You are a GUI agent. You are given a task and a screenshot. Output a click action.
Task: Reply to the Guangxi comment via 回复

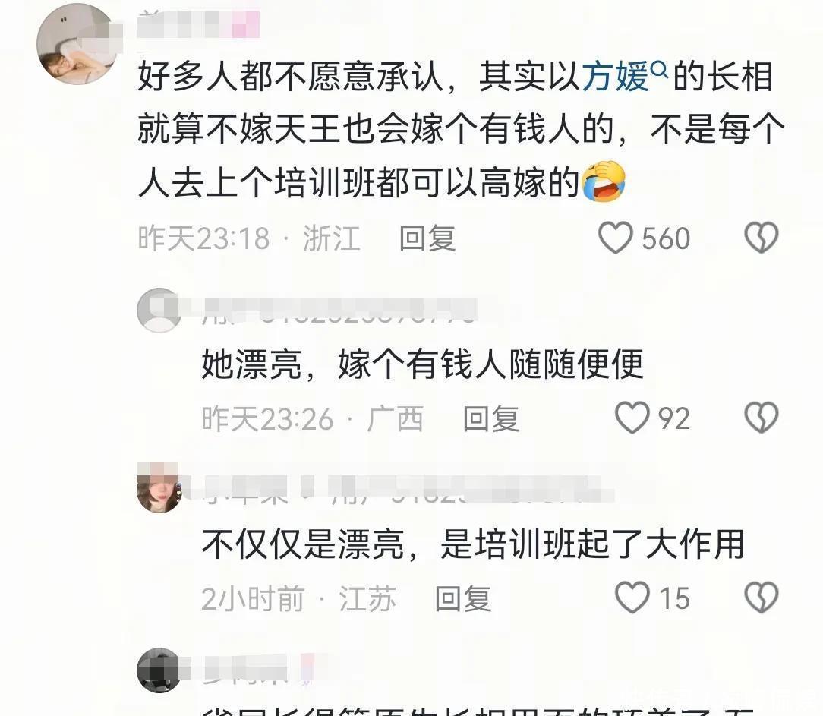[x=491, y=418]
